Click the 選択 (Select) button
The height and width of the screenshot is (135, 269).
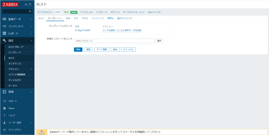pyautogui.click(x=159, y=41)
